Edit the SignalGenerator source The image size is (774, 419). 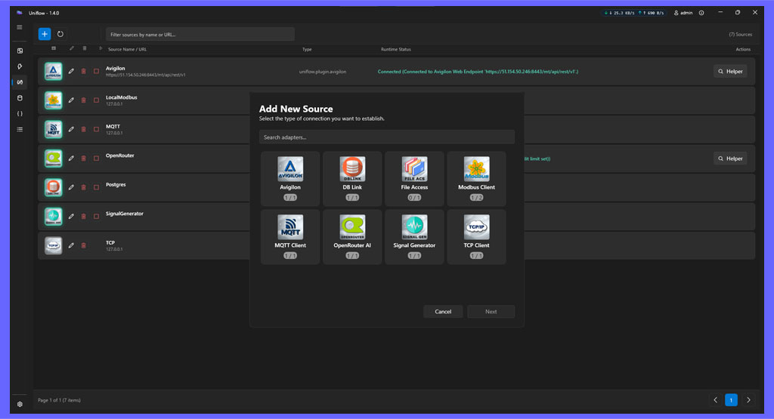click(71, 217)
